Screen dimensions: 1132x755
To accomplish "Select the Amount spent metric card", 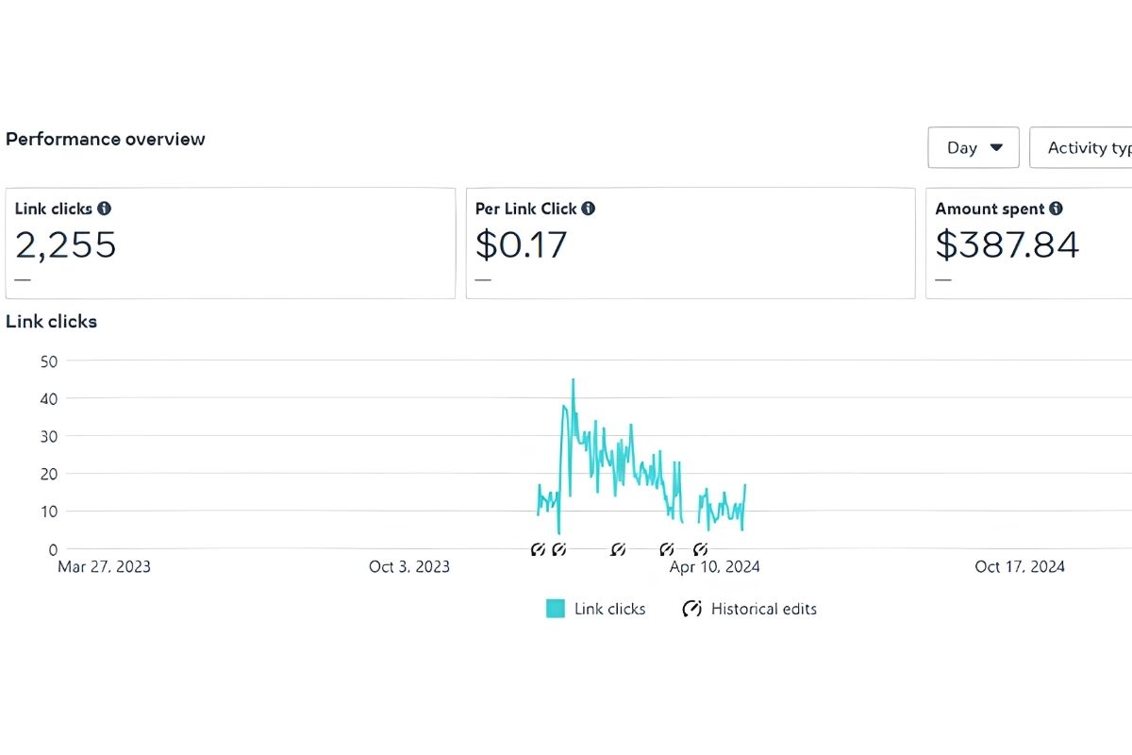I will pyautogui.click(x=1029, y=243).
